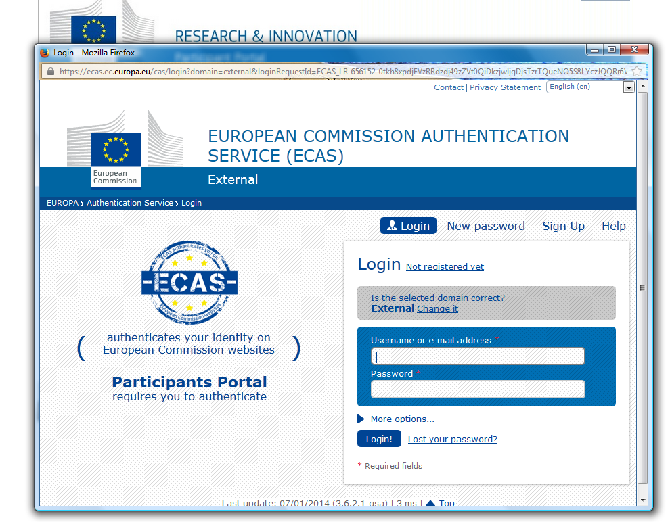Viewport: 670px width, 522px height.
Task: Bookmark this page with the star icon
Action: tap(637, 71)
